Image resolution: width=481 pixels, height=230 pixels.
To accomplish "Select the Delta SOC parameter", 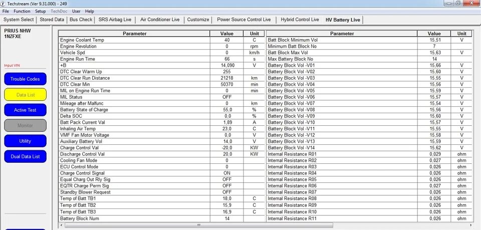I will pyautogui.click(x=162, y=116).
